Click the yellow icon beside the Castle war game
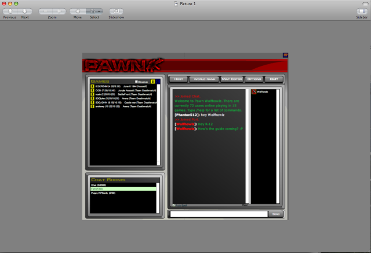371x253 pixels. pos(92,102)
